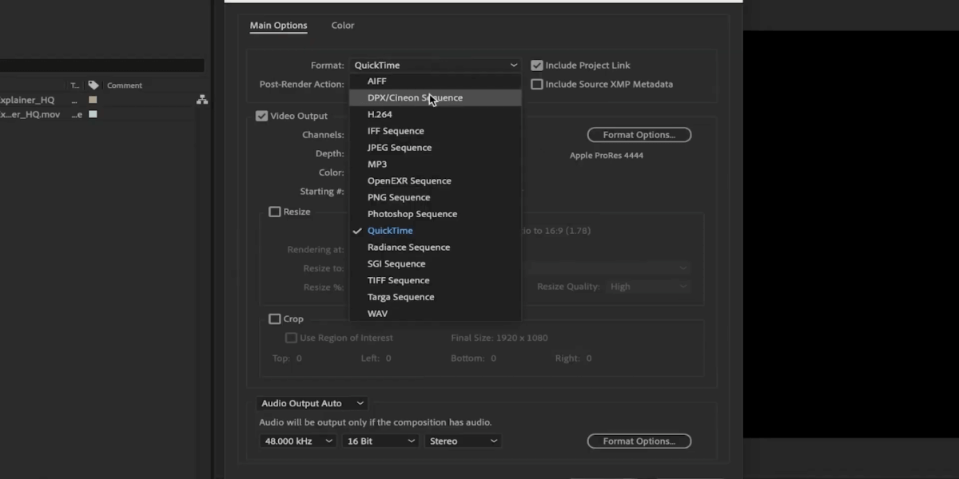Viewport: 959px width, 479px height.
Task: Uncheck the Video Output checkbox
Action: [x=261, y=116]
